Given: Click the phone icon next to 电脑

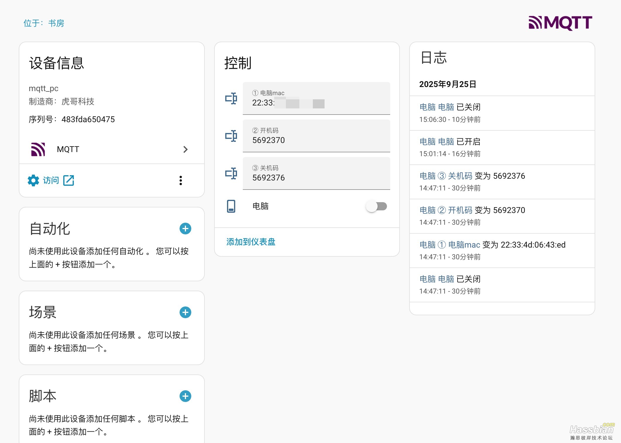Looking at the screenshot, I should pos(231,206).
